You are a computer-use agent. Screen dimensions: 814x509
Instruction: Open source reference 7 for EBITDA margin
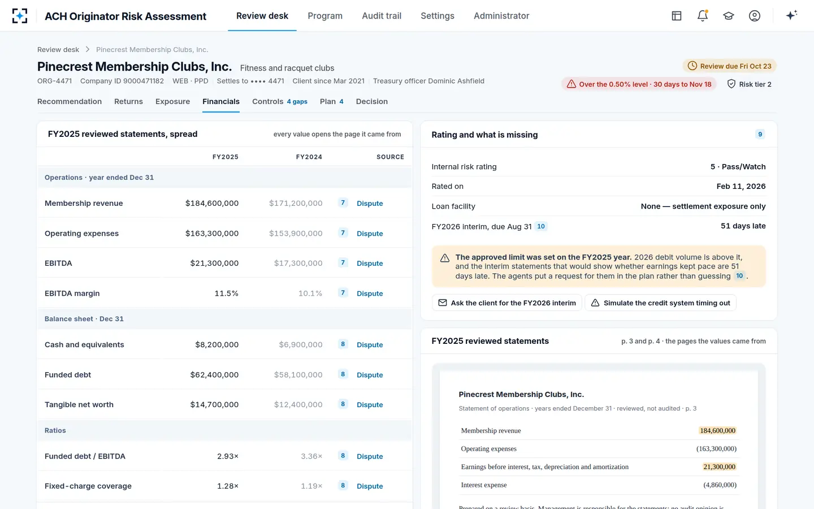pyautogui.click(x=343, y=293)
